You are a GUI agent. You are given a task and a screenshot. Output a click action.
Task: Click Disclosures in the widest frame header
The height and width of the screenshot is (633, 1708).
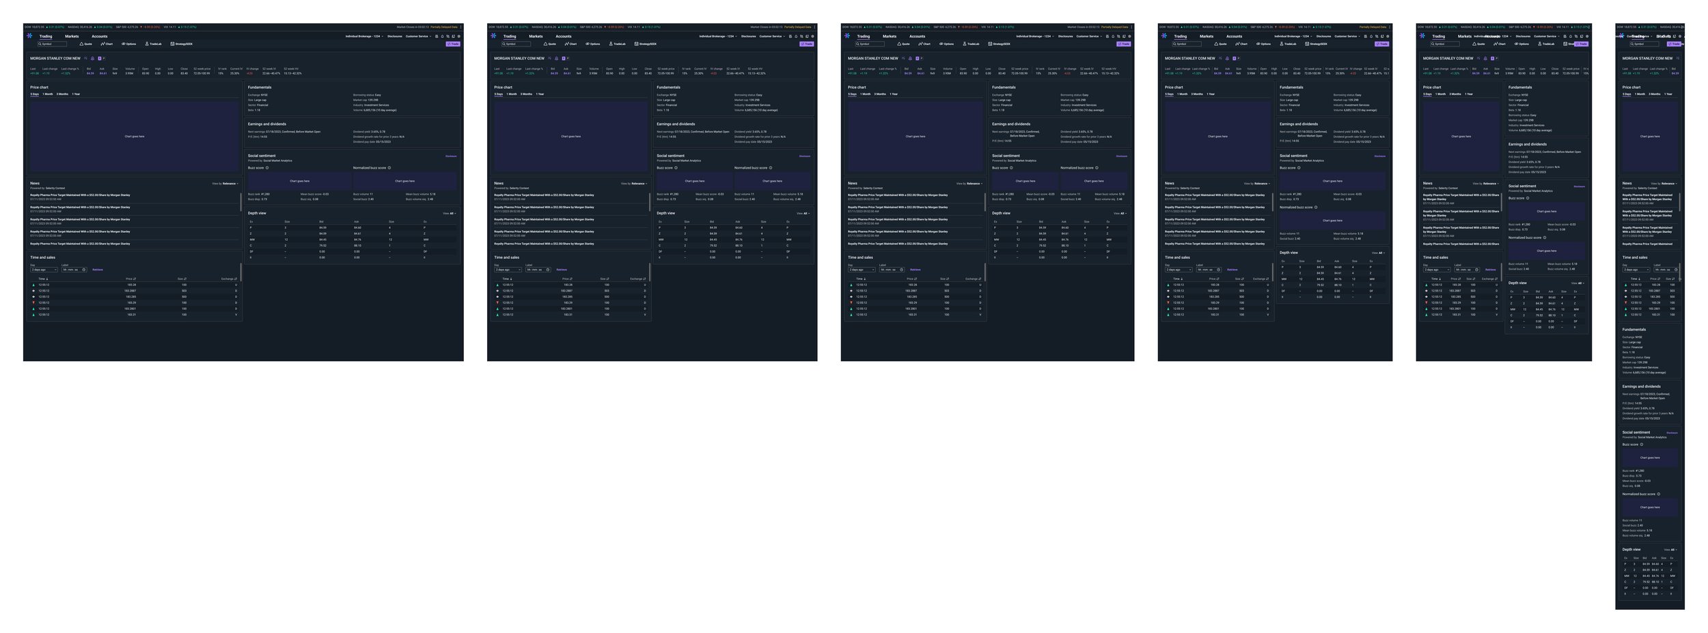[395, 36]
